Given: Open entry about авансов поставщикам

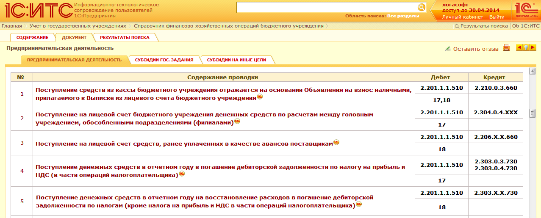Looking at the screenshot, I should (184, 143).
